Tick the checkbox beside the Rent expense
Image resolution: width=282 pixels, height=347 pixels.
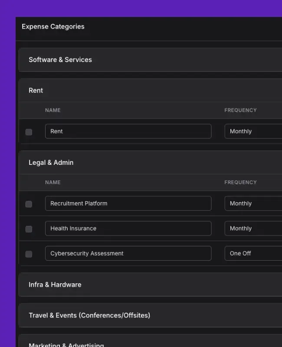click(29, 132)
